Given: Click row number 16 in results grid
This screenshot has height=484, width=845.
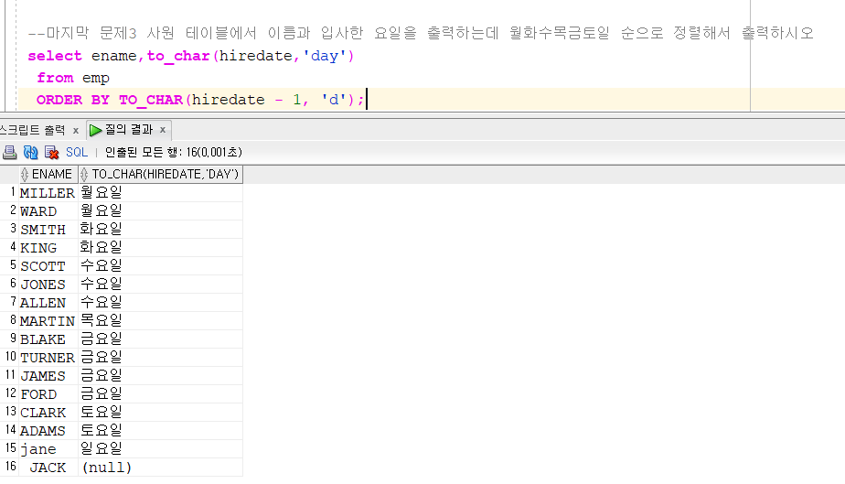Looking at the screenshot, I should (x=11, y=467).
